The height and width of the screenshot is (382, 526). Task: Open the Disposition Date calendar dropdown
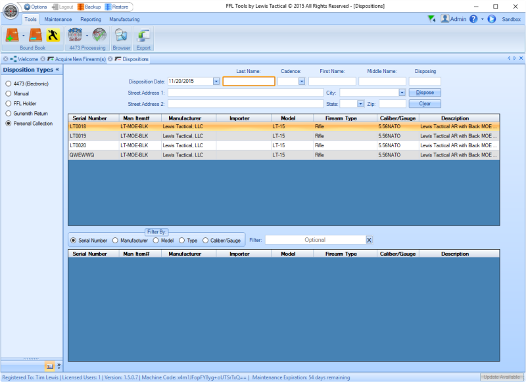coord(216,81)
